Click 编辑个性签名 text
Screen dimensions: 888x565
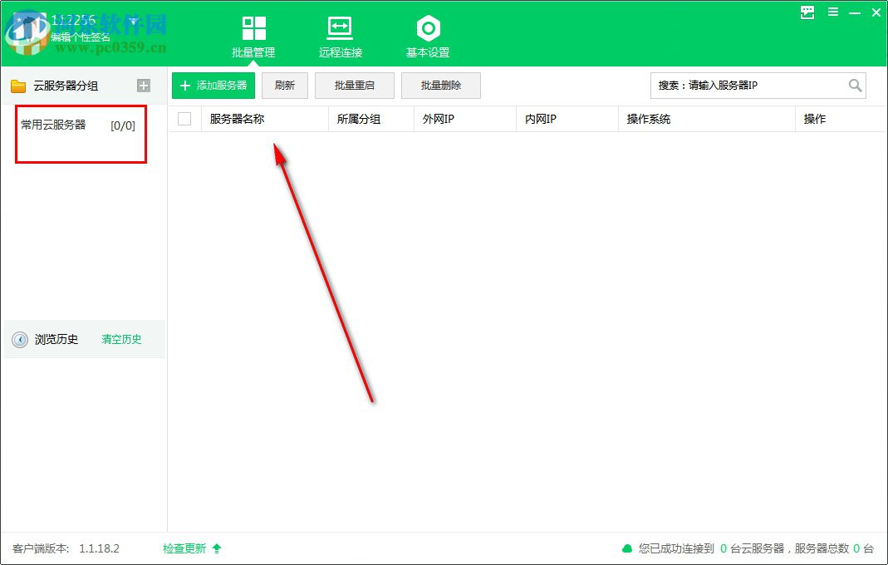[81, 37]
